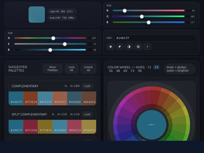204x153 pixels.
Task: Click the R slider handle
Action: tap(124, 11)
